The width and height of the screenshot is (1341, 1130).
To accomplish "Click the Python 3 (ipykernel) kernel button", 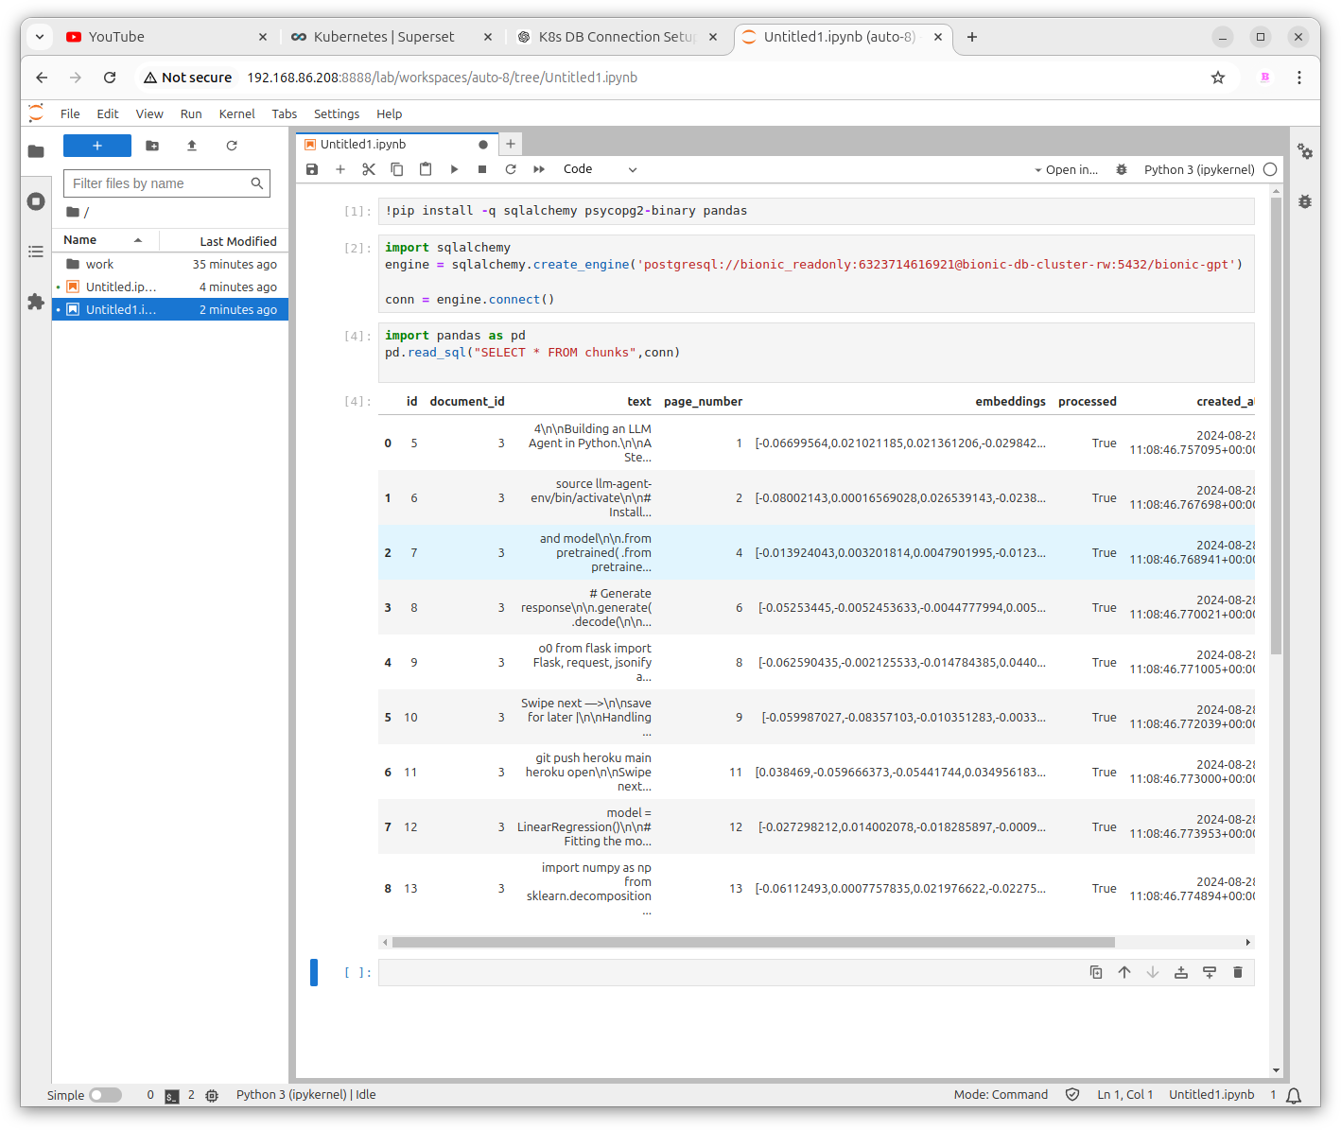I will point(1198,170).
